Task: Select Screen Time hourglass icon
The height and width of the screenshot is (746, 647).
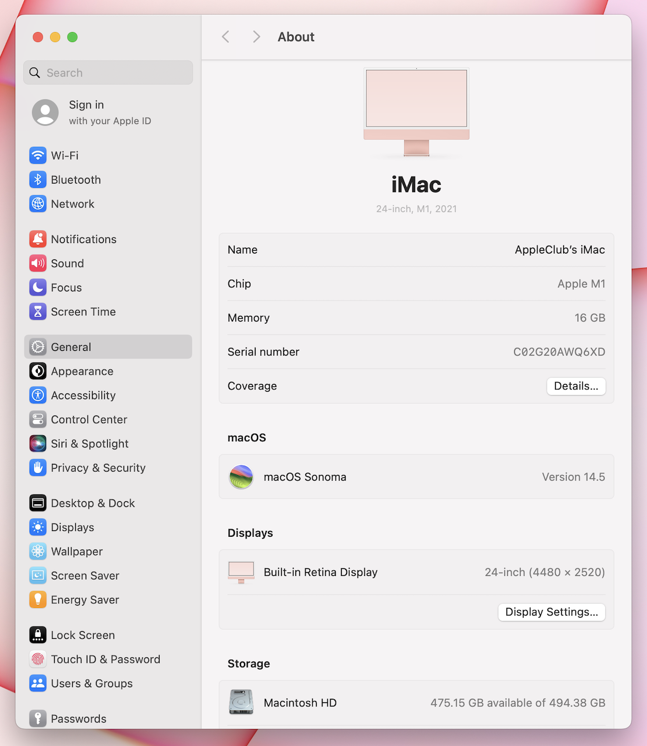Action: coord(38,312)
